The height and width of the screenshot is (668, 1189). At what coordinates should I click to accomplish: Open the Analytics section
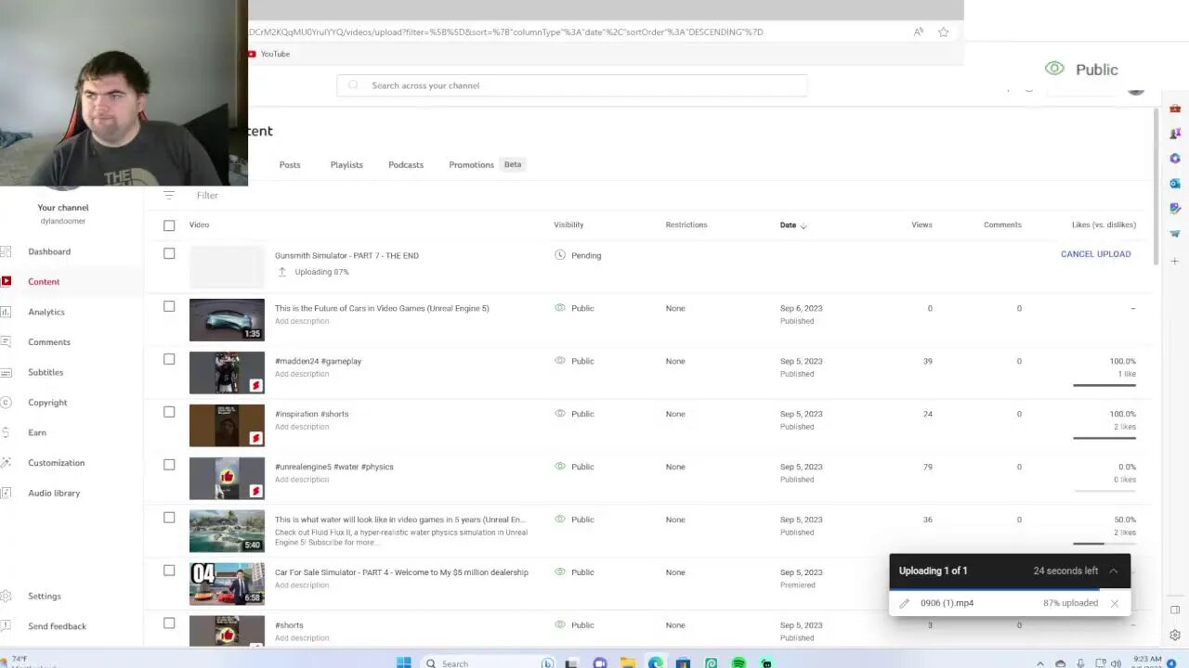click(x=46, y=312)
